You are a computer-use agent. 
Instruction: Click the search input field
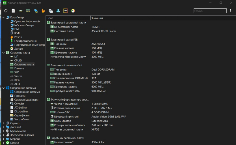click(x=210, y=11)
